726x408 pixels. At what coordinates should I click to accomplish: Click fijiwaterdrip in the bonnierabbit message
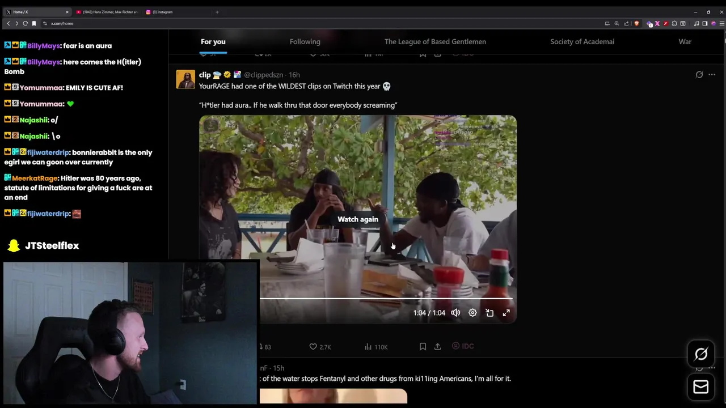(x=49, y=152)
